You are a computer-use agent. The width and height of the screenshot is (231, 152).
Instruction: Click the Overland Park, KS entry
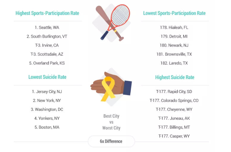pos(47,63)
